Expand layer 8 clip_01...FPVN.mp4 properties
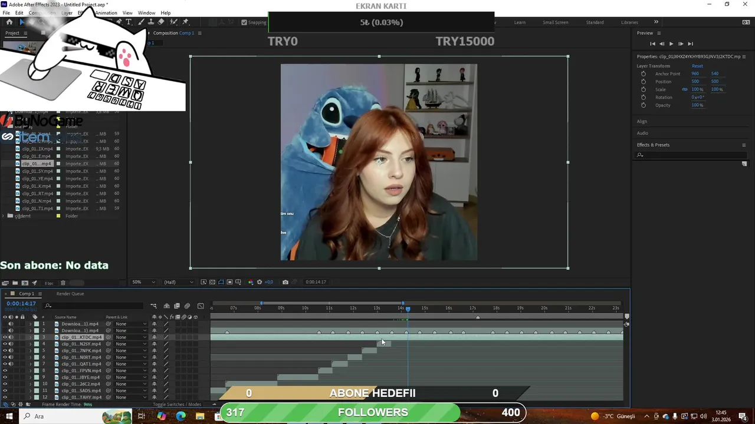 (30, 370)
